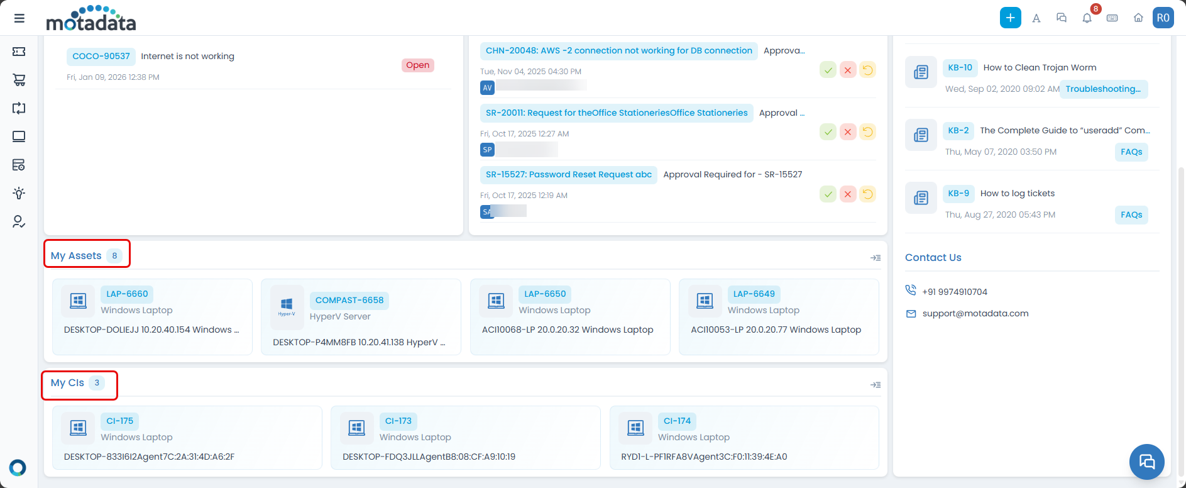Click the FAQs tag on KB-2
The image size is (1186, 488).
pyautogui.click(x=1131, y=152)
